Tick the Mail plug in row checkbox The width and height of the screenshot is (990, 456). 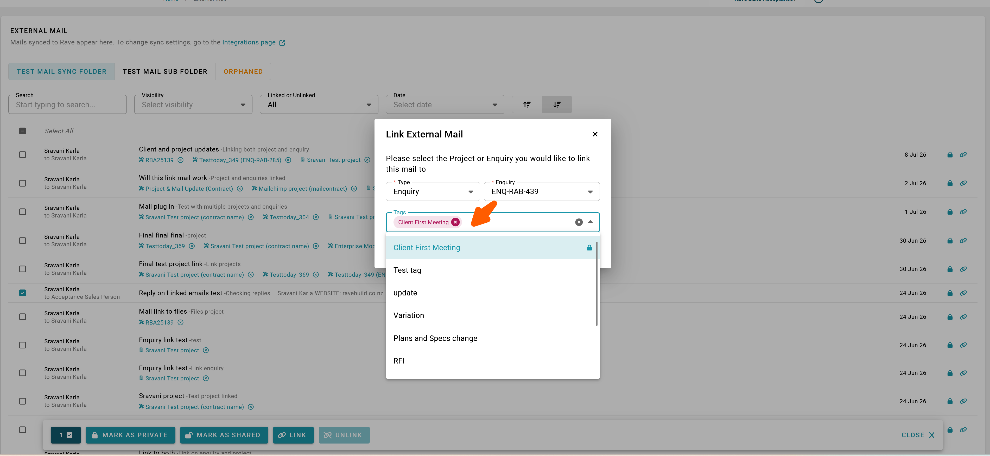click(23, 212)
